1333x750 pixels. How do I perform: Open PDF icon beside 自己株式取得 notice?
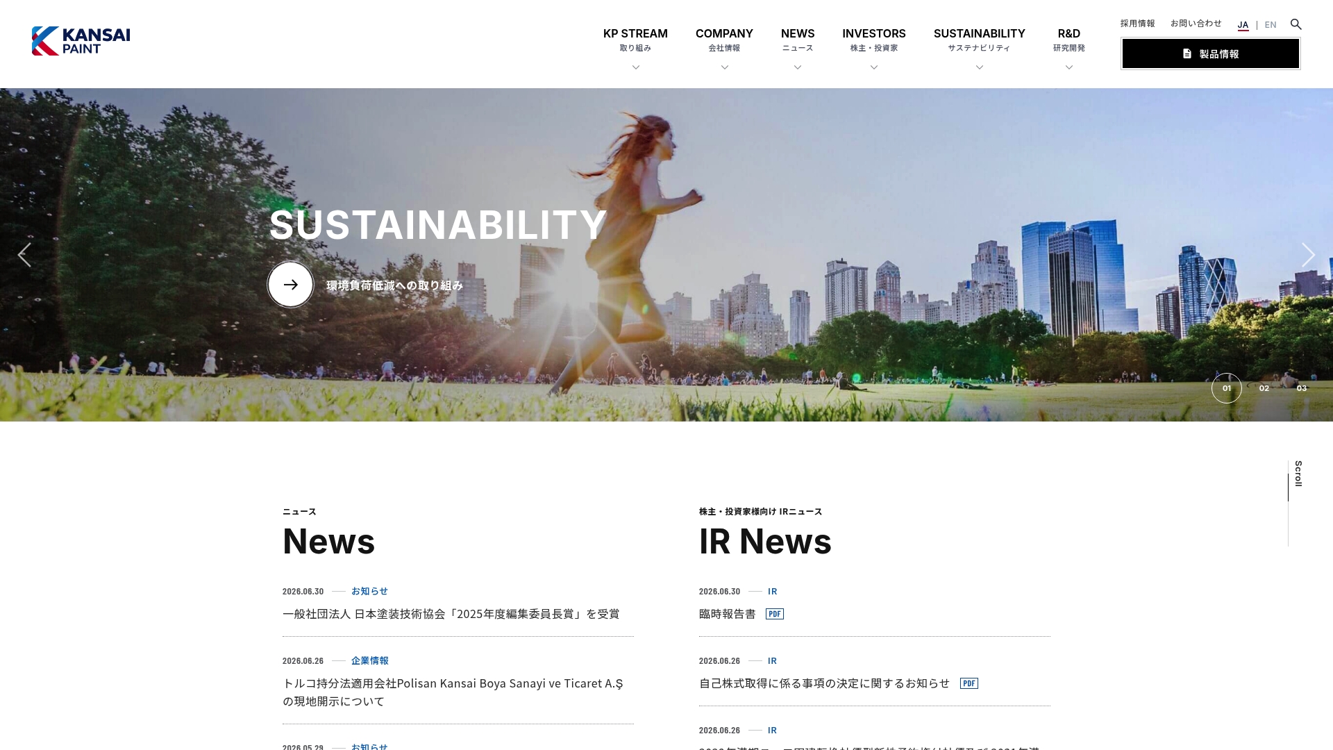969,683
